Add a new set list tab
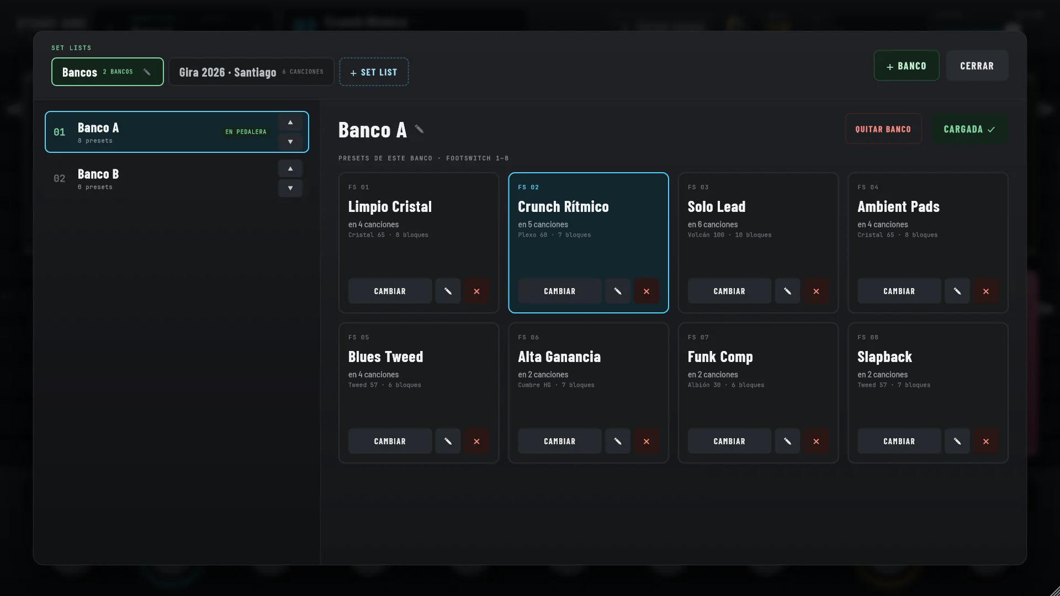1060x596 pixels. point(374,72)
